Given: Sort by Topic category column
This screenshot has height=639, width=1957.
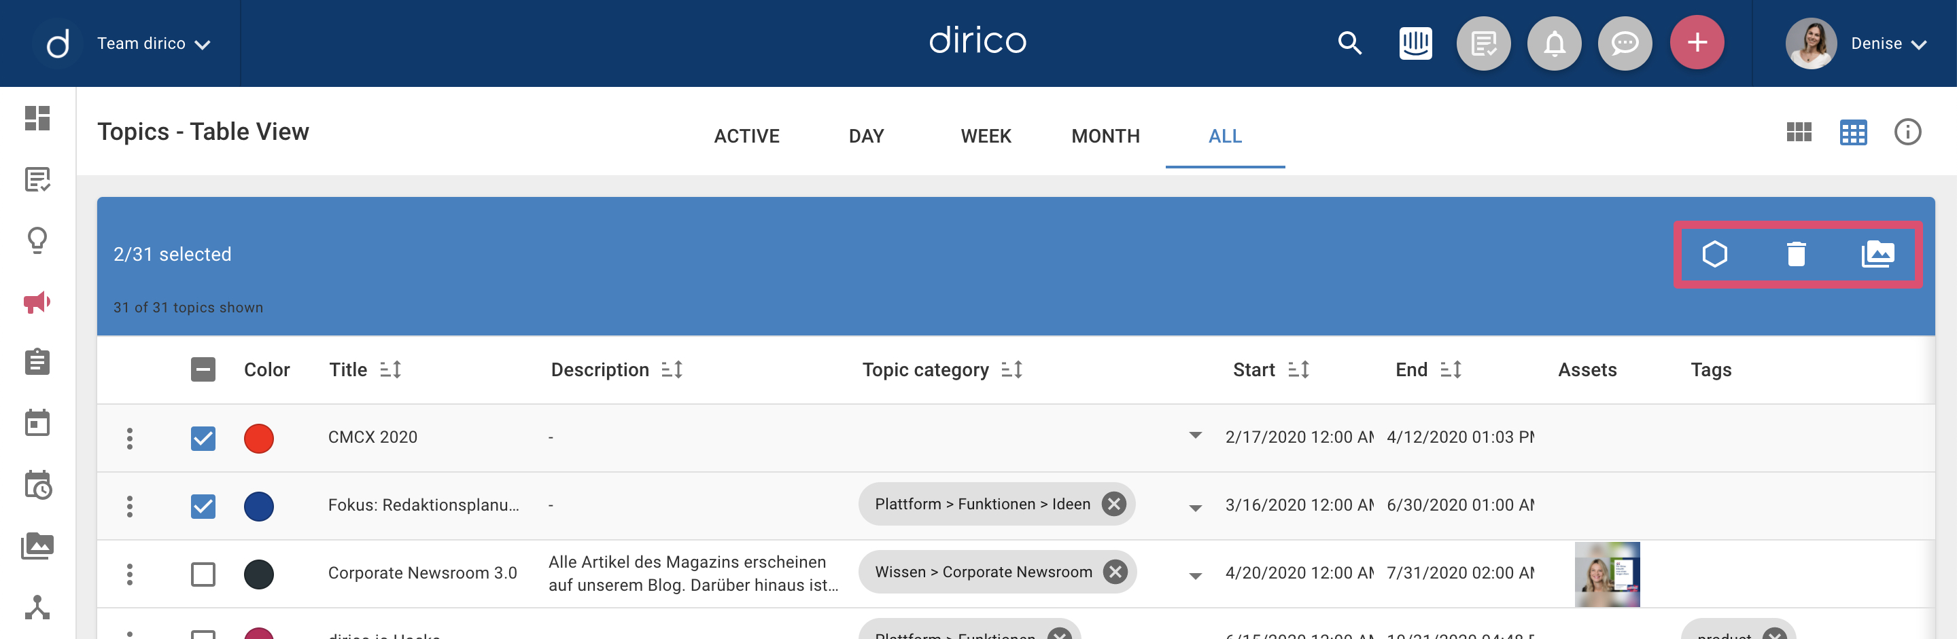Looking at the screenshot, I should (x=1012, y=369).
